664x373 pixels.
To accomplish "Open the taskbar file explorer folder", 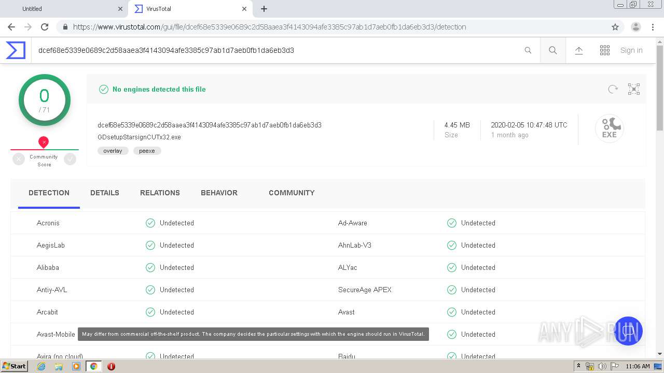I will [x=59, y=366].
